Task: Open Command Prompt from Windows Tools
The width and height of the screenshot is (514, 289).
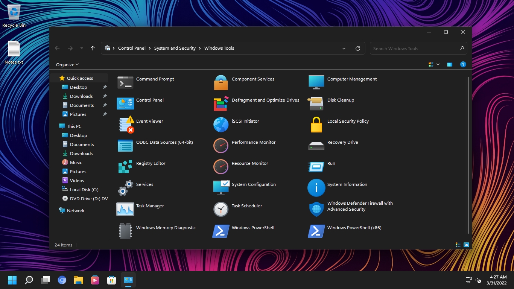Action: pos(155,79)
